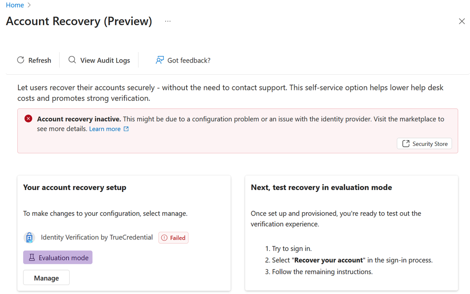Click the breadcrumb chevron after Home
The image size is (470, 294).
(x=30, y=5)
